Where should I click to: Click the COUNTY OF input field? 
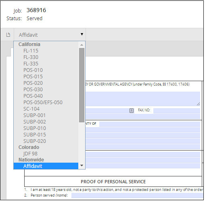tap(150, 124)
